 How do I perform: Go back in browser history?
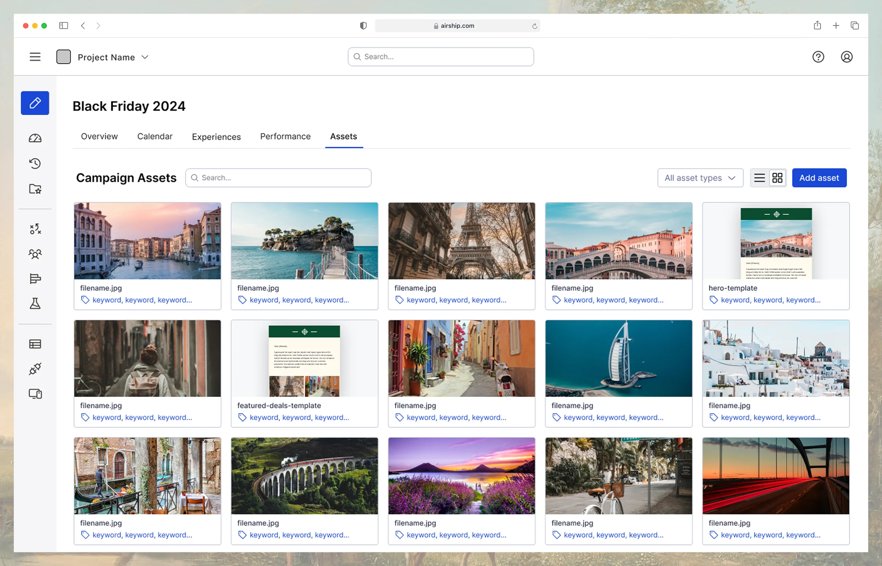tap(83, 25)
